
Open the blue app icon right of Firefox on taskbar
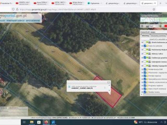click(53, 122)
